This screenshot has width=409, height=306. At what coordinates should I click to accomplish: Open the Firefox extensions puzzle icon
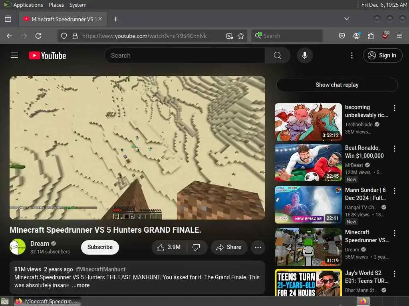pos(371,36)
